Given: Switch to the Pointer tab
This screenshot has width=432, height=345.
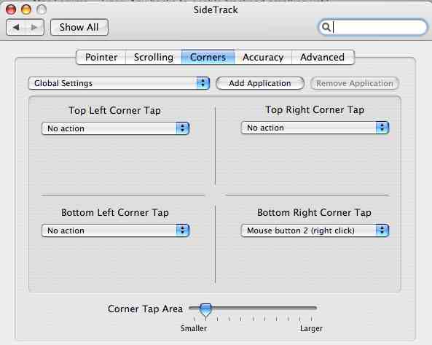Looking at the screenshot, I should coord(101,58).
